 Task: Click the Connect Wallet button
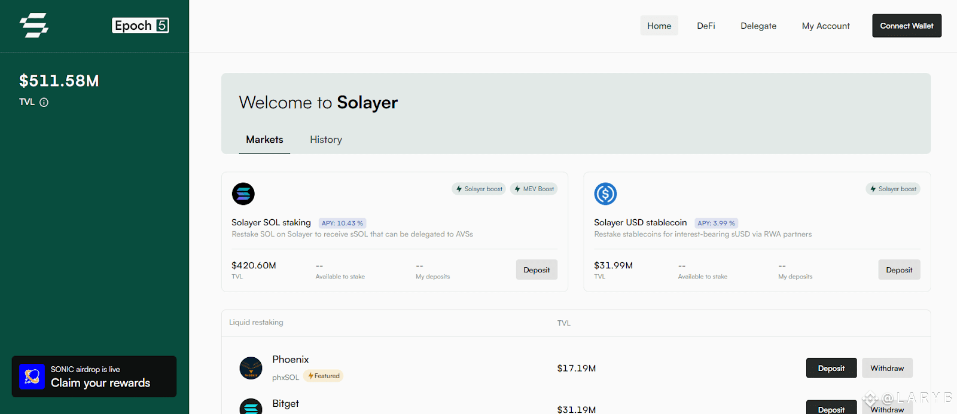907,26
